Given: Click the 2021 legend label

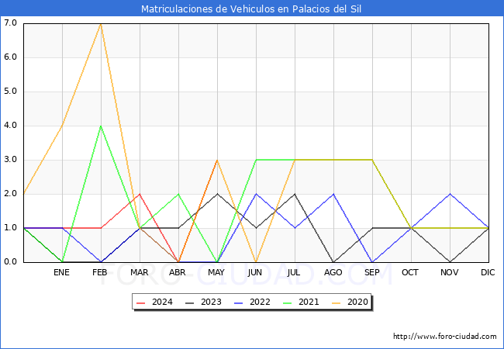Looking at the screenshot, I should [309, 302].
